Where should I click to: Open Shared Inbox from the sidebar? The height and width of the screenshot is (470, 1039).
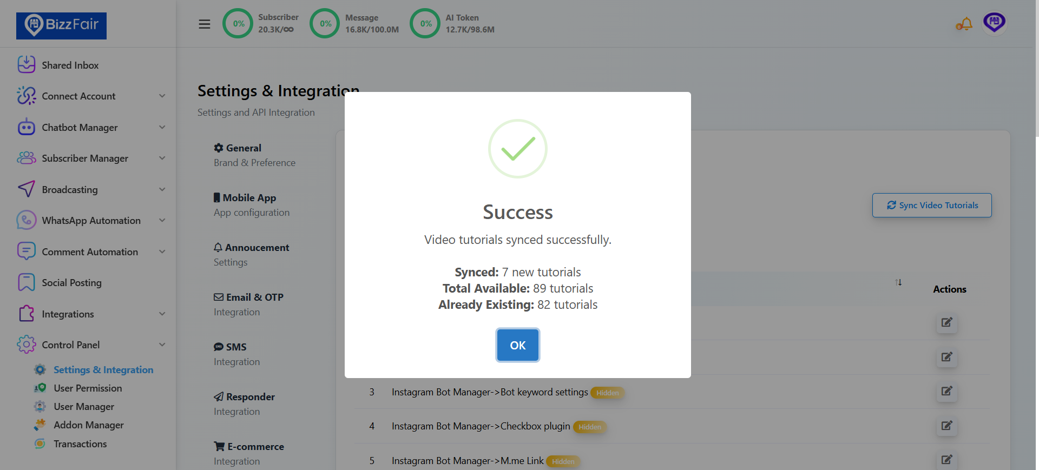point(70,65)
